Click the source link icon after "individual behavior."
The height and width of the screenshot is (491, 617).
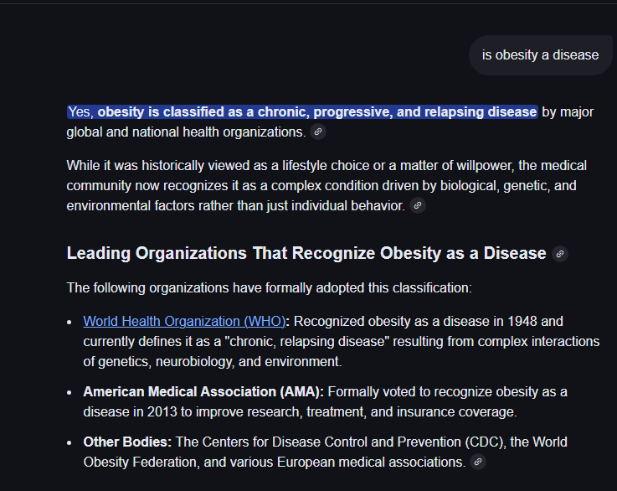point(418,205)
